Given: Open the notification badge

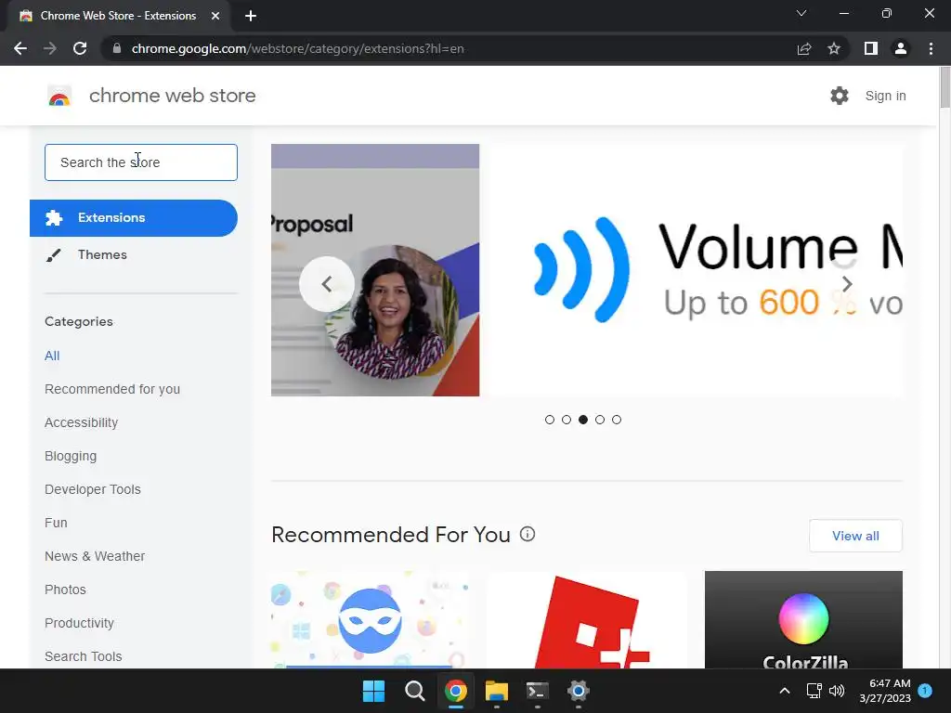Looking at the screenshot, I should (925, 690).
